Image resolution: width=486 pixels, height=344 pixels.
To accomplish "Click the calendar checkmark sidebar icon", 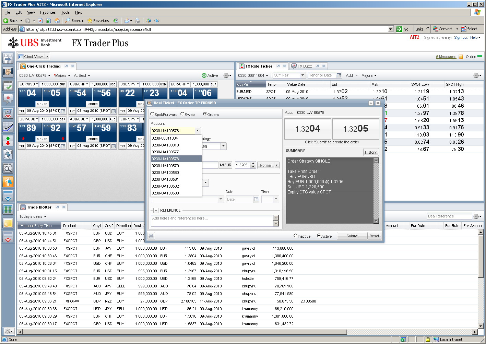I will (x=8, y=86).
